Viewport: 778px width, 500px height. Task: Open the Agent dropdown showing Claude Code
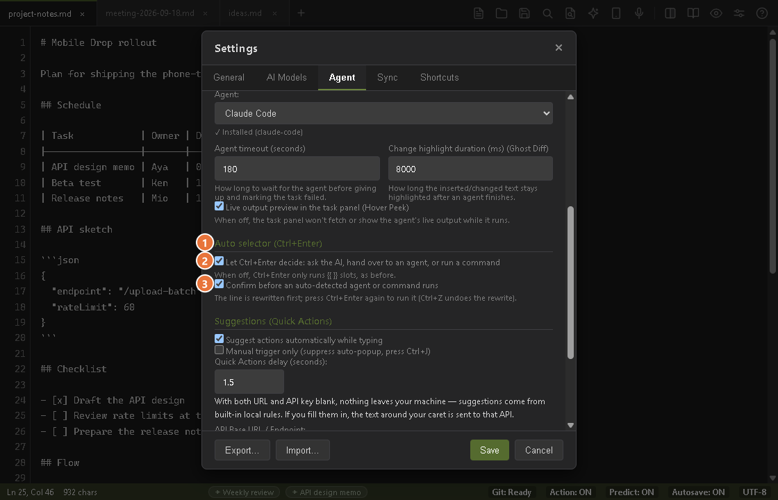383,114
